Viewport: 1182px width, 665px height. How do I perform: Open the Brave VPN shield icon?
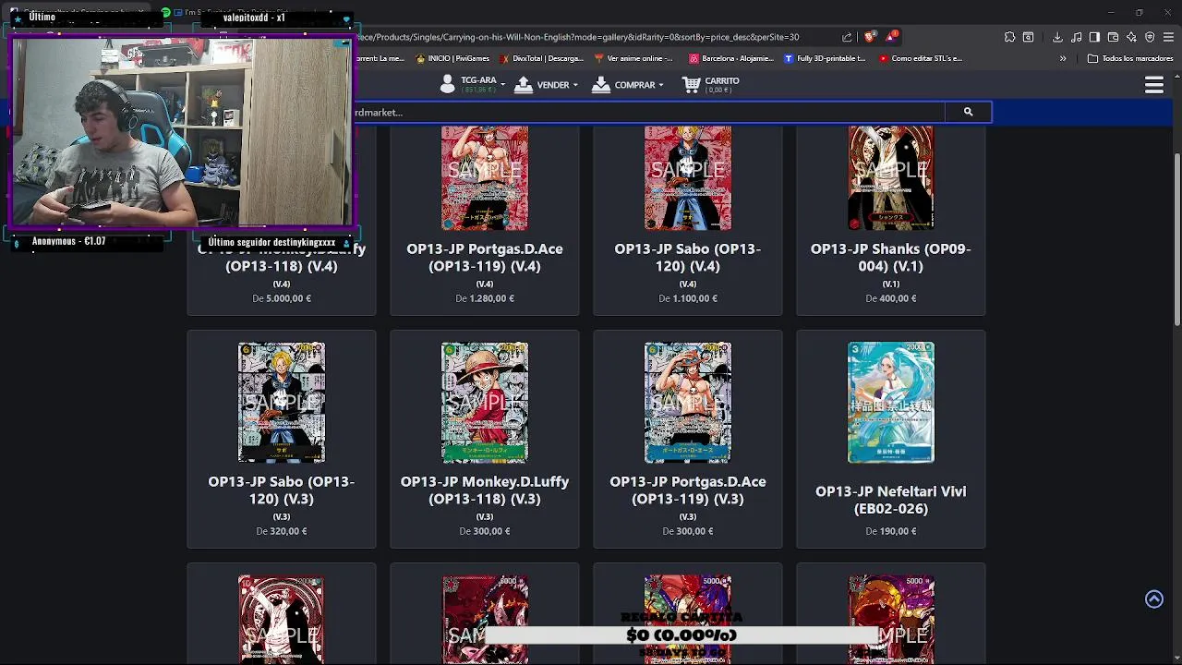(1150, 37)
